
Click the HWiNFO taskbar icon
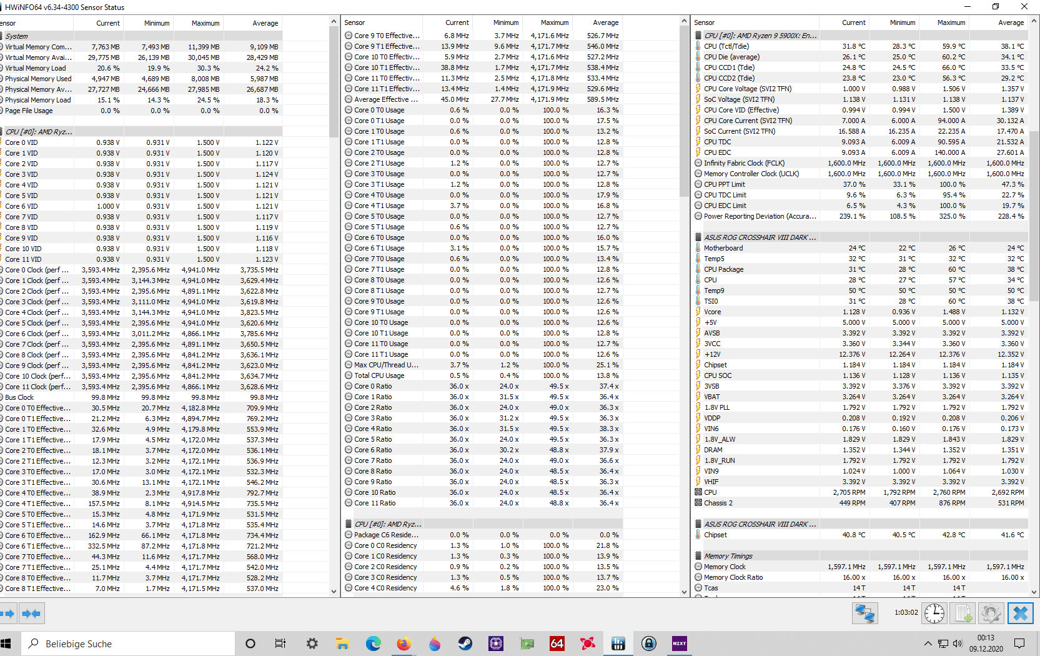618,644
